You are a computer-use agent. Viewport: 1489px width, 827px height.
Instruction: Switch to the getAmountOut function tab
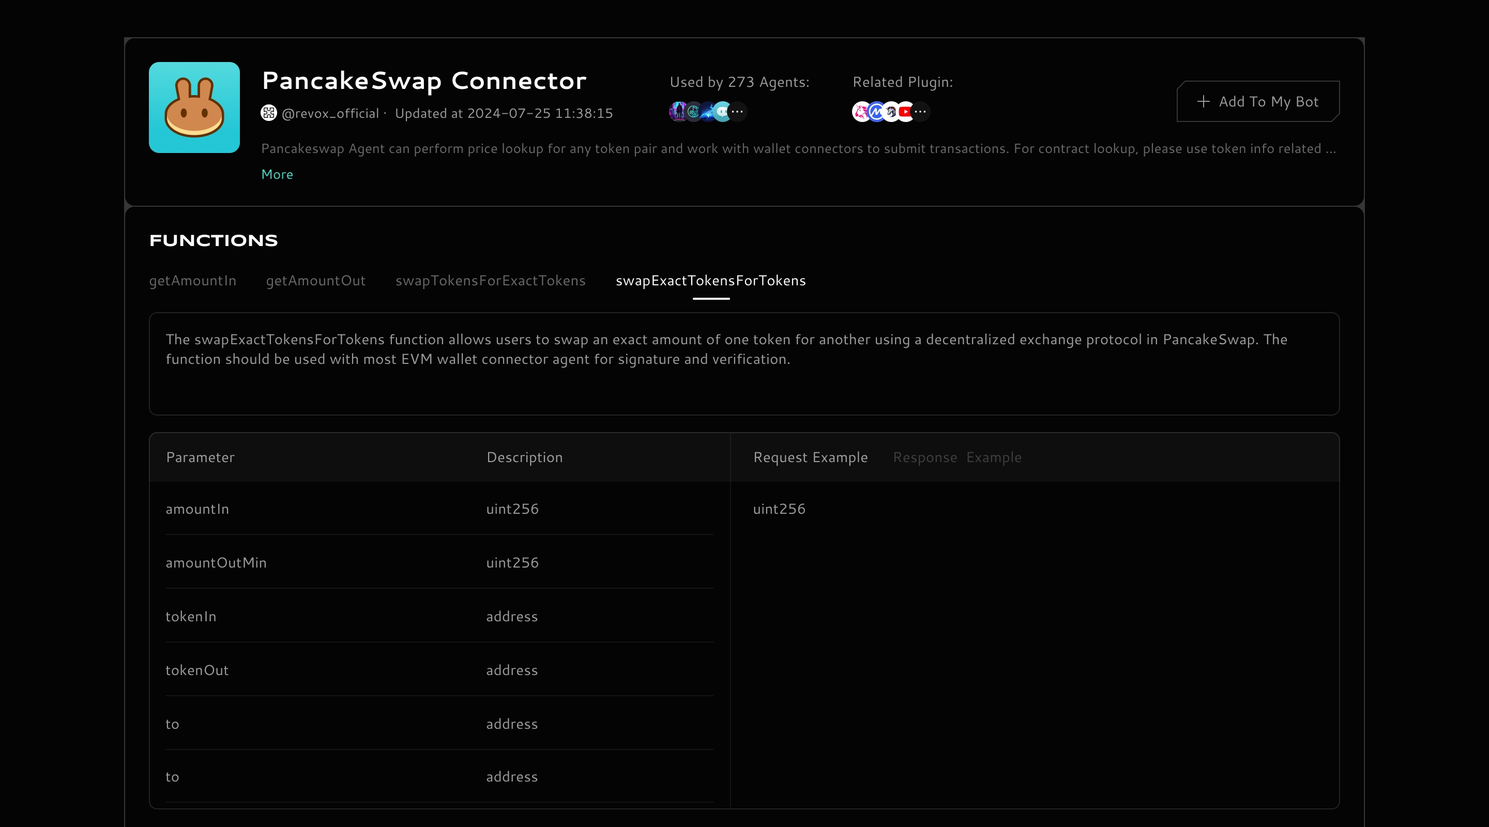[315, 281]
